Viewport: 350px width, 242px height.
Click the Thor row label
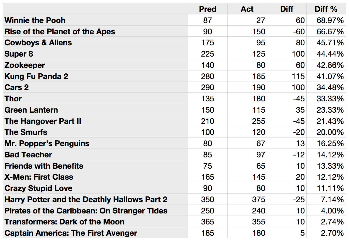(95, 98)
